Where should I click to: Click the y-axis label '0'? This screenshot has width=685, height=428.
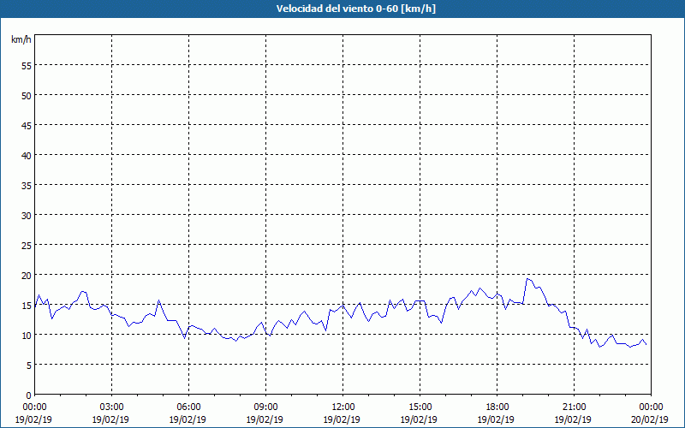point(29,395)
